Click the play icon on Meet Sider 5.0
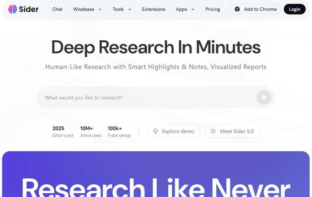Image resolution: width=312 pixels, height=197 pixels. (x=213, y=131)
